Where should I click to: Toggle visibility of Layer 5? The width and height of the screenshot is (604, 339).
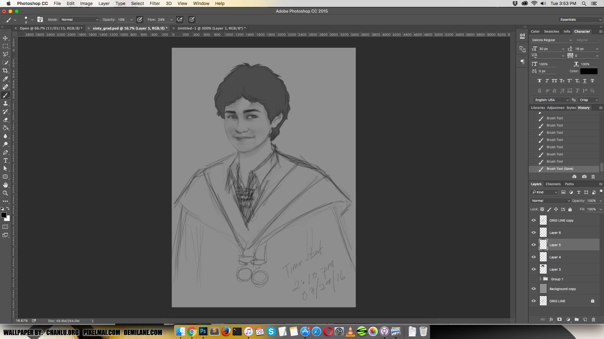click(x=534, y=245)
